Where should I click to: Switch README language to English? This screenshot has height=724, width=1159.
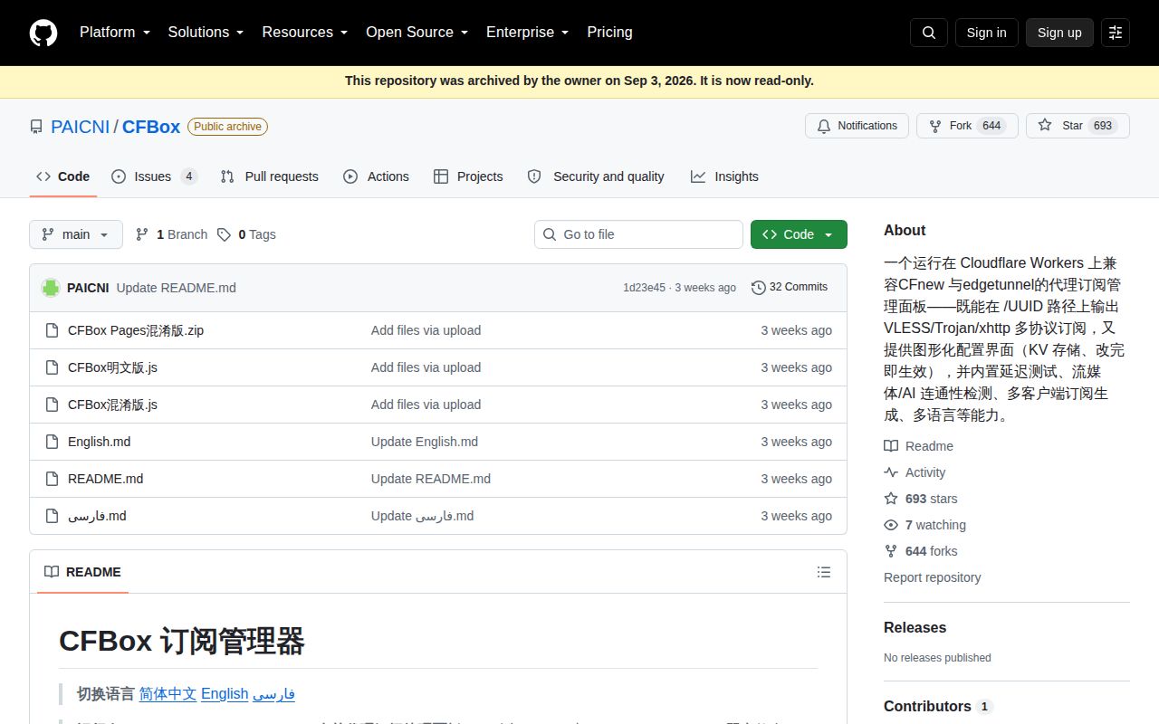225,694
